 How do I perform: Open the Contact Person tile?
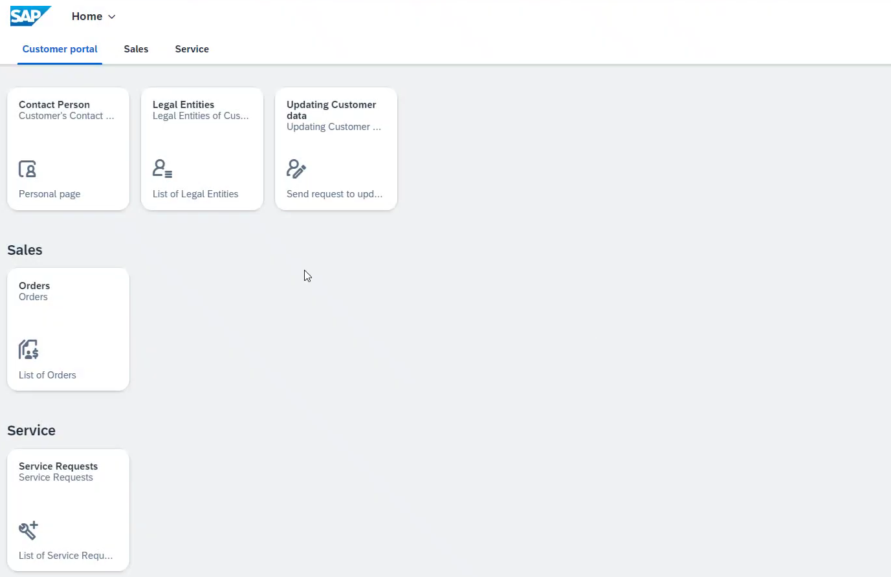point(68,148)
